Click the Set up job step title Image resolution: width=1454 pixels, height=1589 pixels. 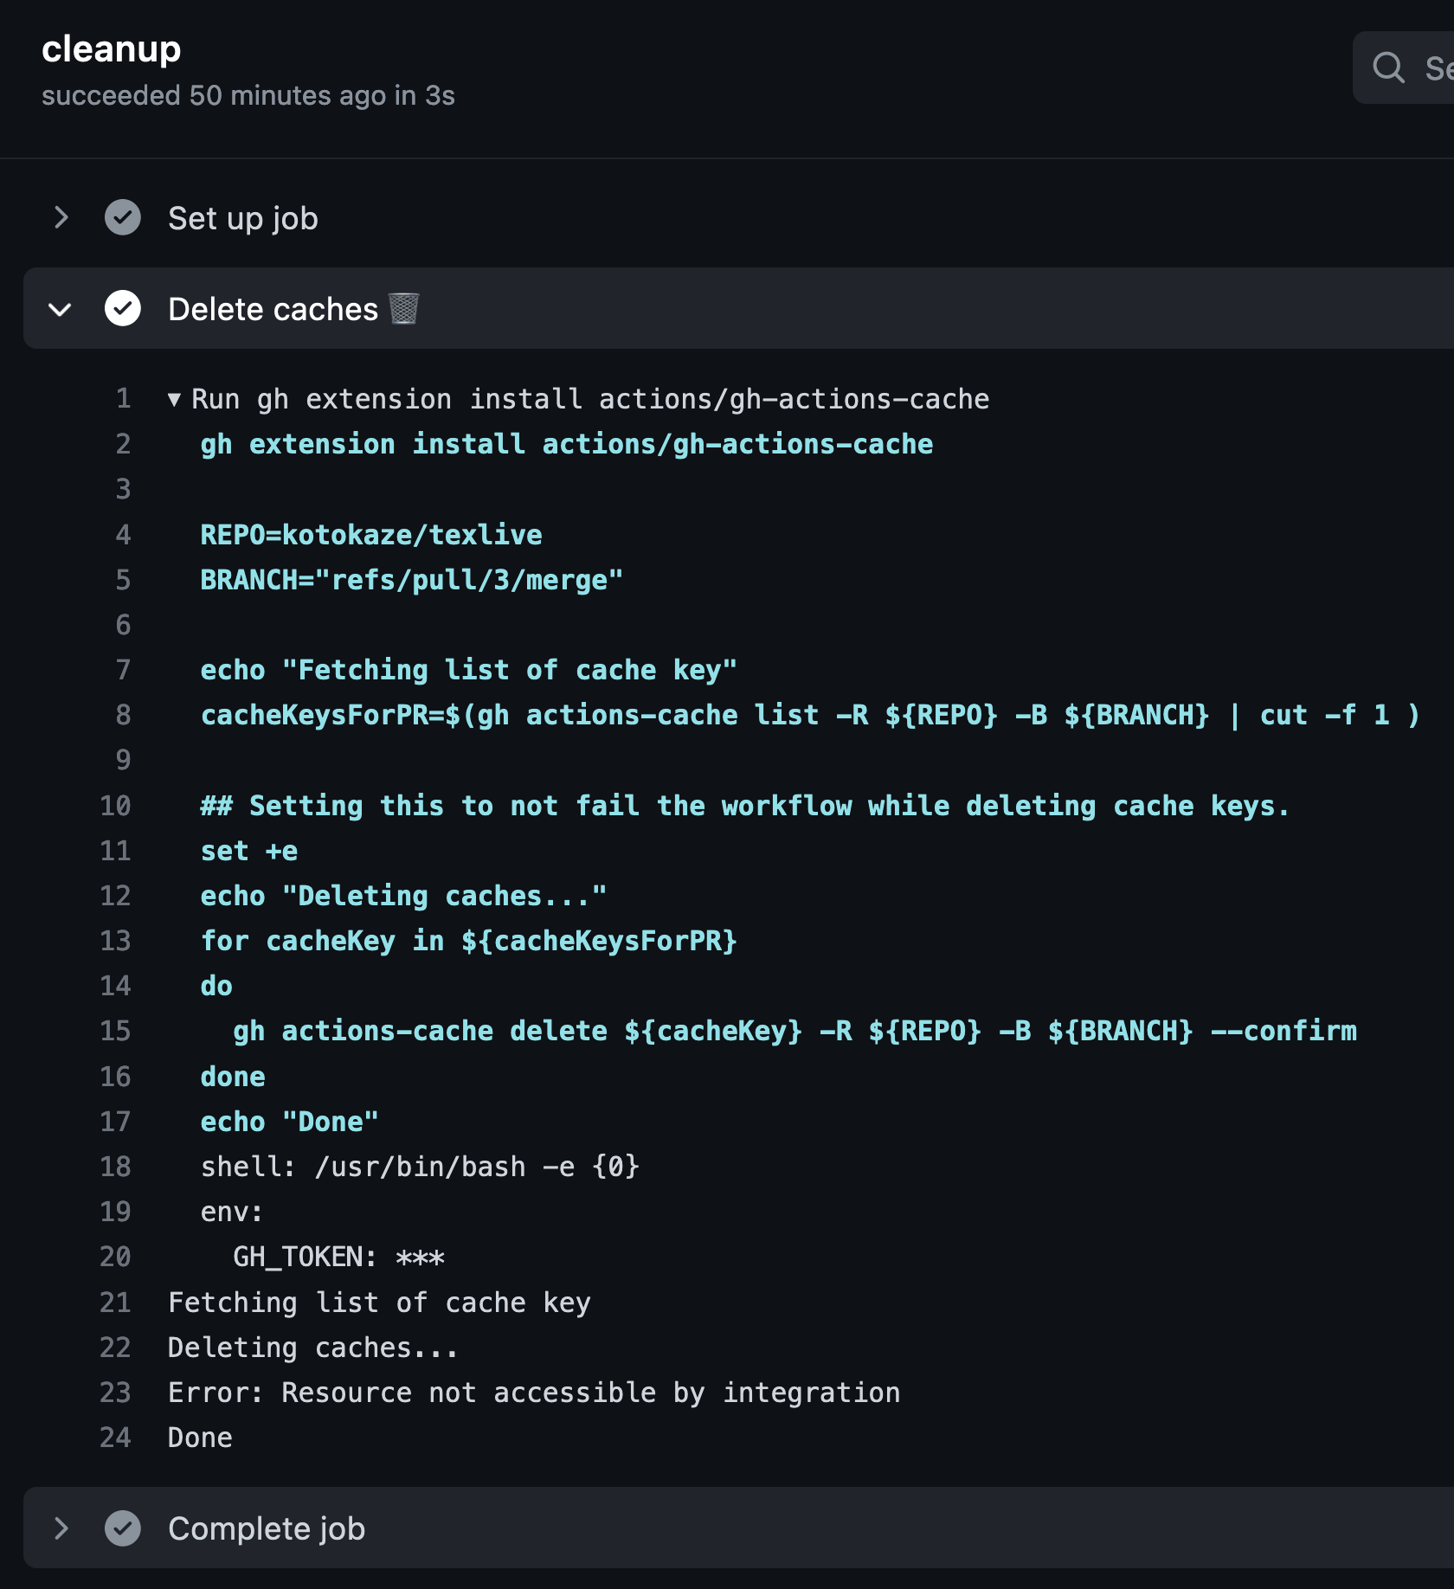[x=242, y=218]
